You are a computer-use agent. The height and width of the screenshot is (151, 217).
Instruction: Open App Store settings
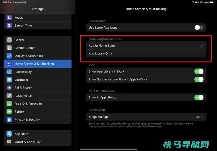coord(38,134)
